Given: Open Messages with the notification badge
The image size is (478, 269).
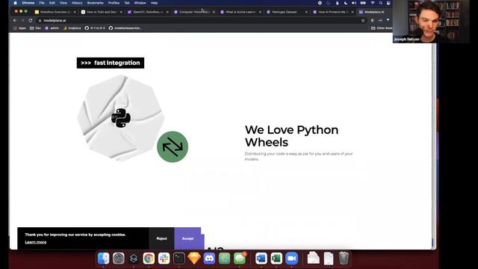Looking at the screenshot, I should pyautogui.click(x=240, y=259).
